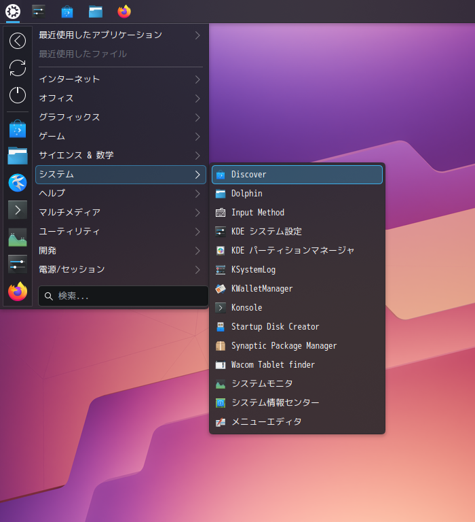
Task: Expand the グラフィックス category arrow
Action: click(x=197, y=117)
